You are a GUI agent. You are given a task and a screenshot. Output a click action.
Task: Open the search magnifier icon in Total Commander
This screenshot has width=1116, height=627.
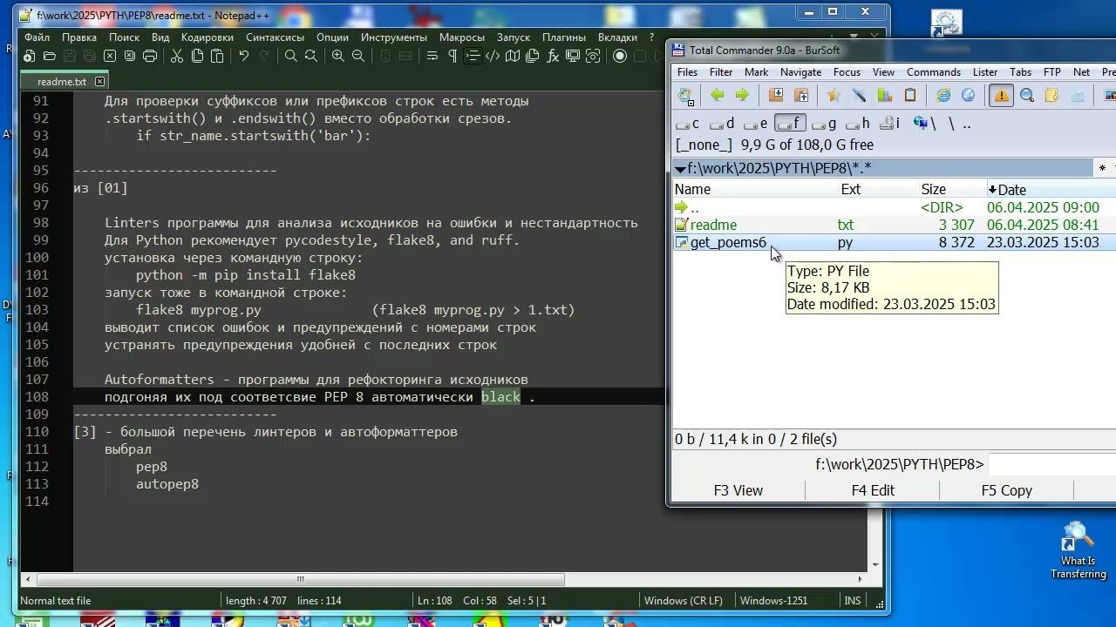1027,96
